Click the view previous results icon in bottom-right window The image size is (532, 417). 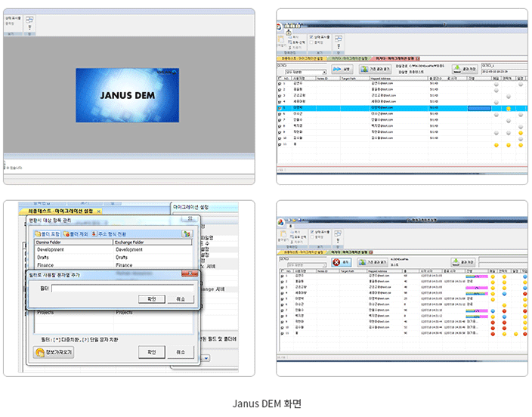click(x=363, y=262)
